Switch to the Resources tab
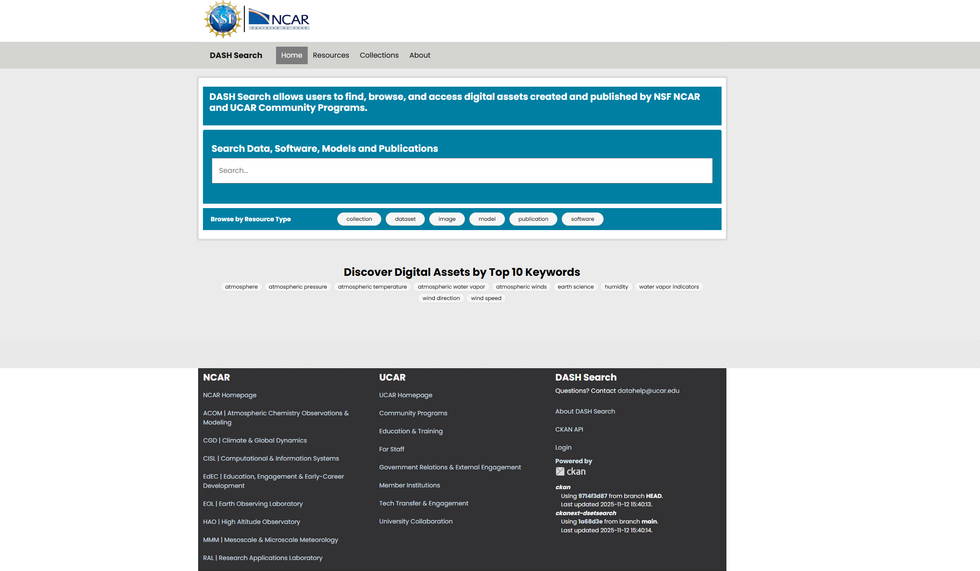 331,55
